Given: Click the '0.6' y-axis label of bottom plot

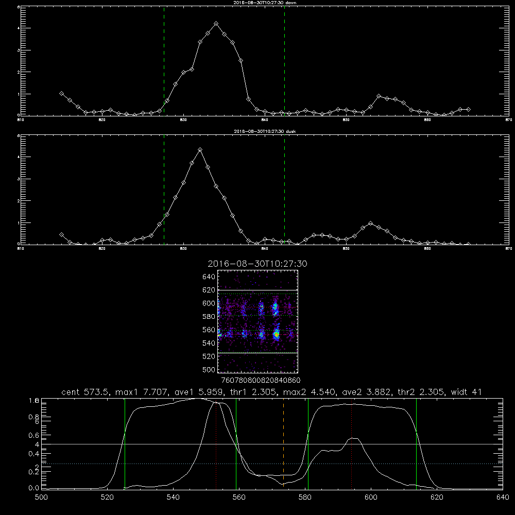Looking at the screenshot, I should [x=34, y=435].
